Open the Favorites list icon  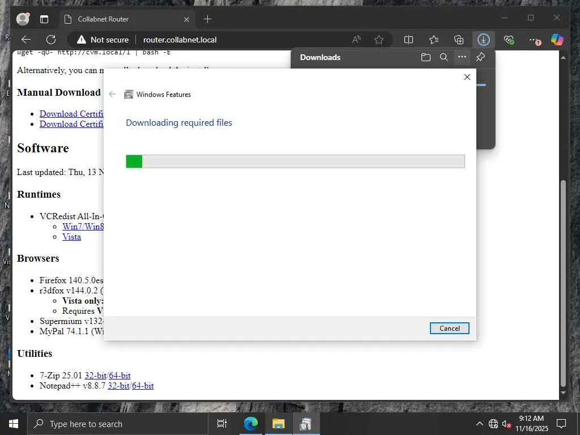(433, 40)
